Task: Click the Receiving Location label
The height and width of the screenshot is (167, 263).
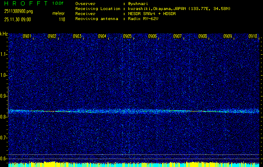Action: pyautogui.click(x=98, y=9)
